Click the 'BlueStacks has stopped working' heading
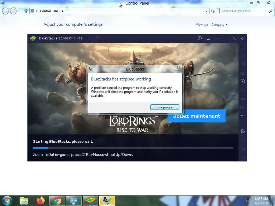The image size is (275, 206). [x=121, y=79]
